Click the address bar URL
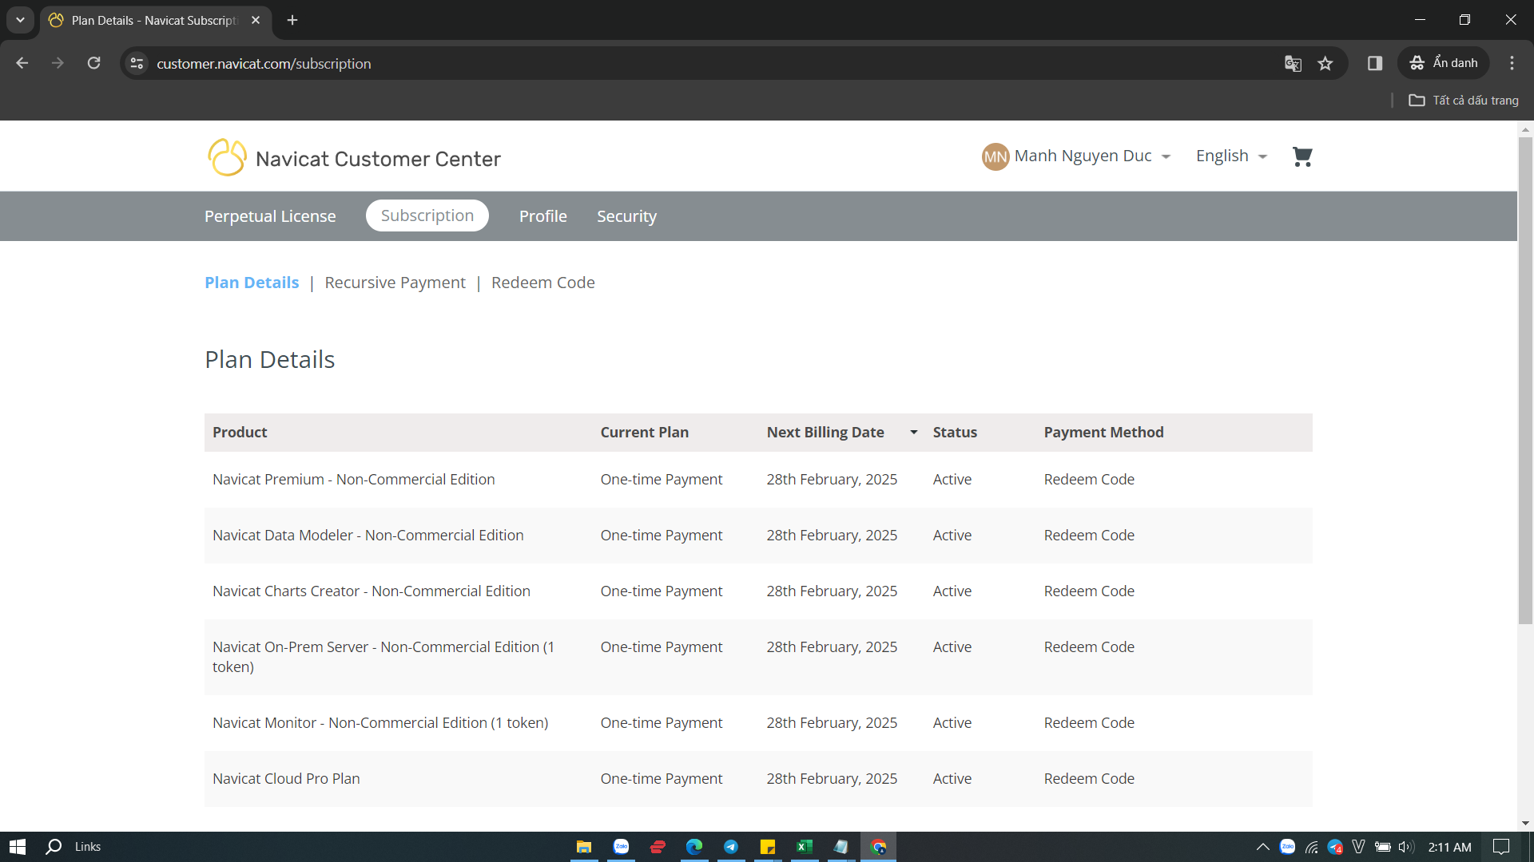The width and height of the screenshot is (1534, 862). (x=264, y=64)
